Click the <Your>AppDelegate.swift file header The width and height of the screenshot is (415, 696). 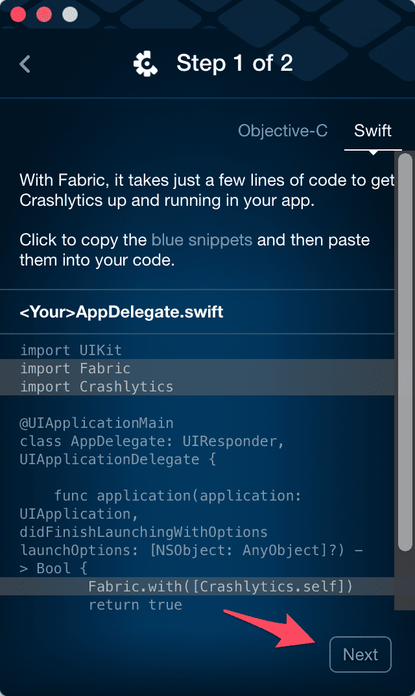(x=121, y=312)
